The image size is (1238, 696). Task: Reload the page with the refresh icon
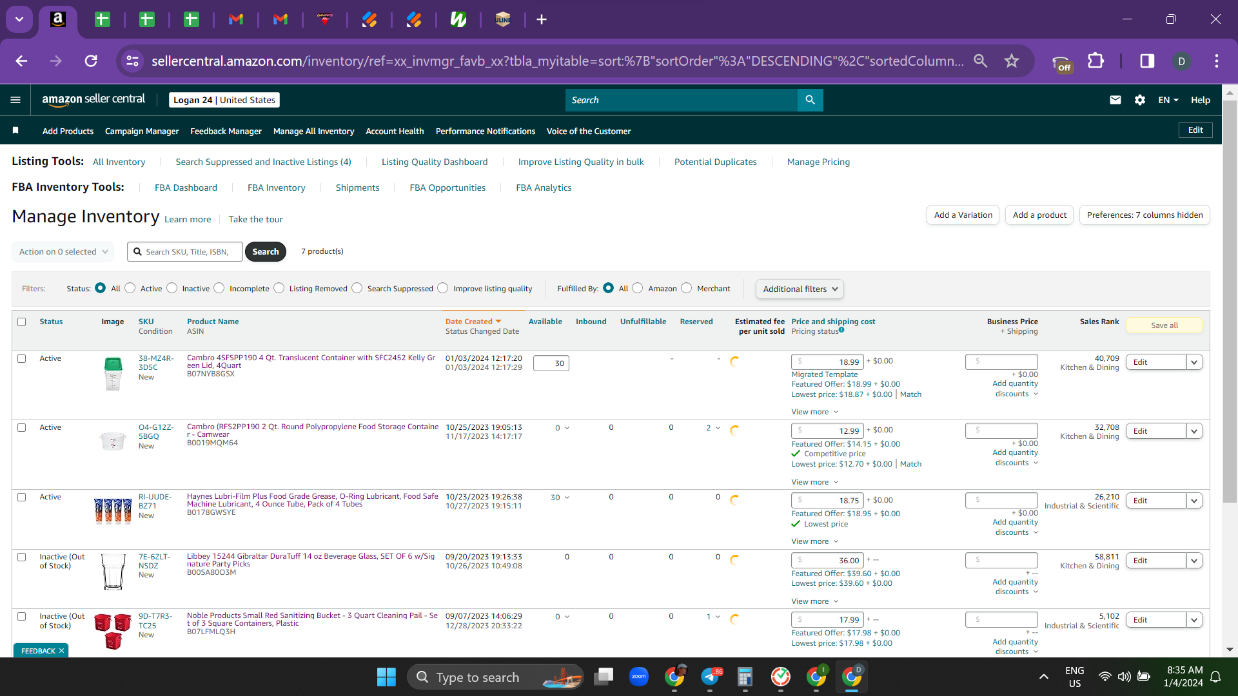pyautogui.click(x=91, y=61)
